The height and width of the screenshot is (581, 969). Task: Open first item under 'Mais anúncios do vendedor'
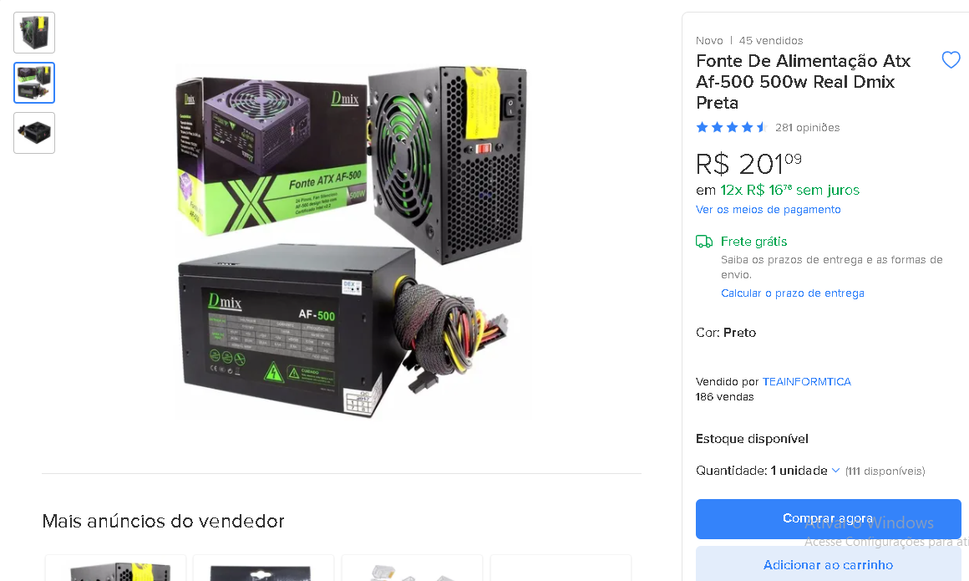tap(115, 568)
